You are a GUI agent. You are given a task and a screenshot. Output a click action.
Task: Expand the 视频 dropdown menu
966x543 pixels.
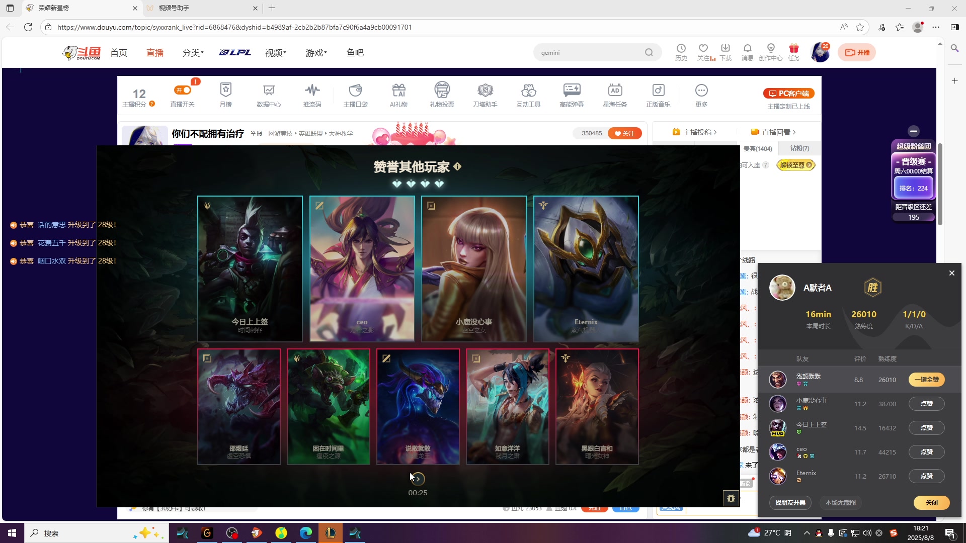[276, 53]
